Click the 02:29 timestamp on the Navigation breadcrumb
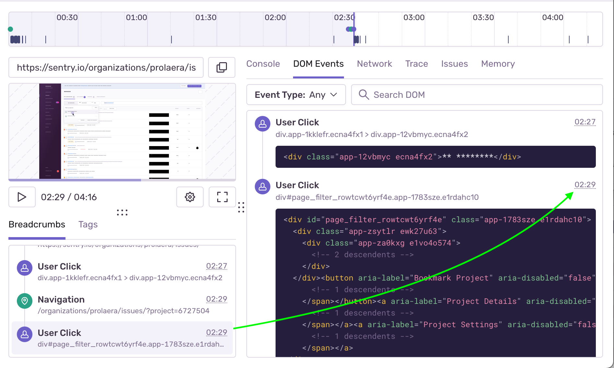 coord(217,299)
